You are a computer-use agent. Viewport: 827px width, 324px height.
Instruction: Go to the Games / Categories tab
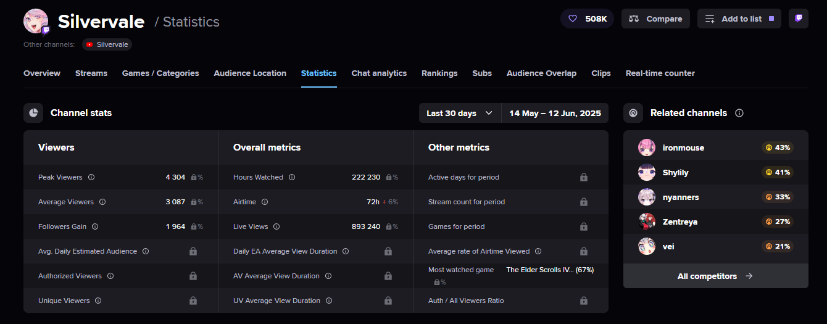160,73
